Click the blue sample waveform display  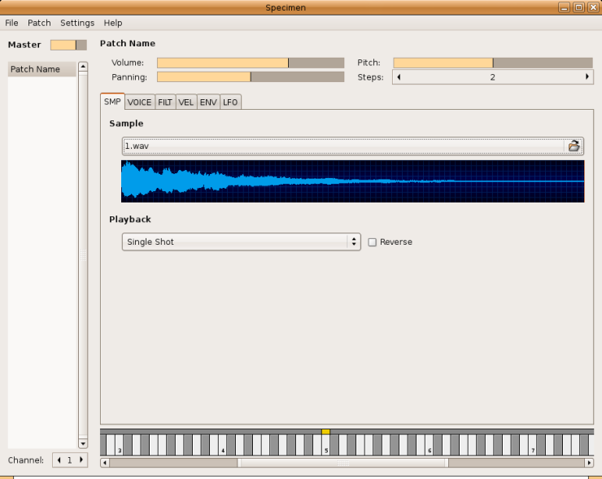pos(352,181)
